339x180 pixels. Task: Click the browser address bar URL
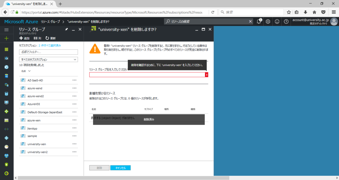point(112,12)
